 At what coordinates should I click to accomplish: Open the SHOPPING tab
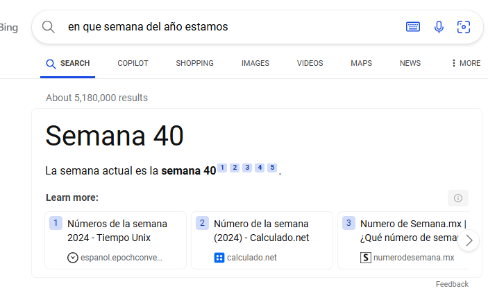click(x=194, y=63)
